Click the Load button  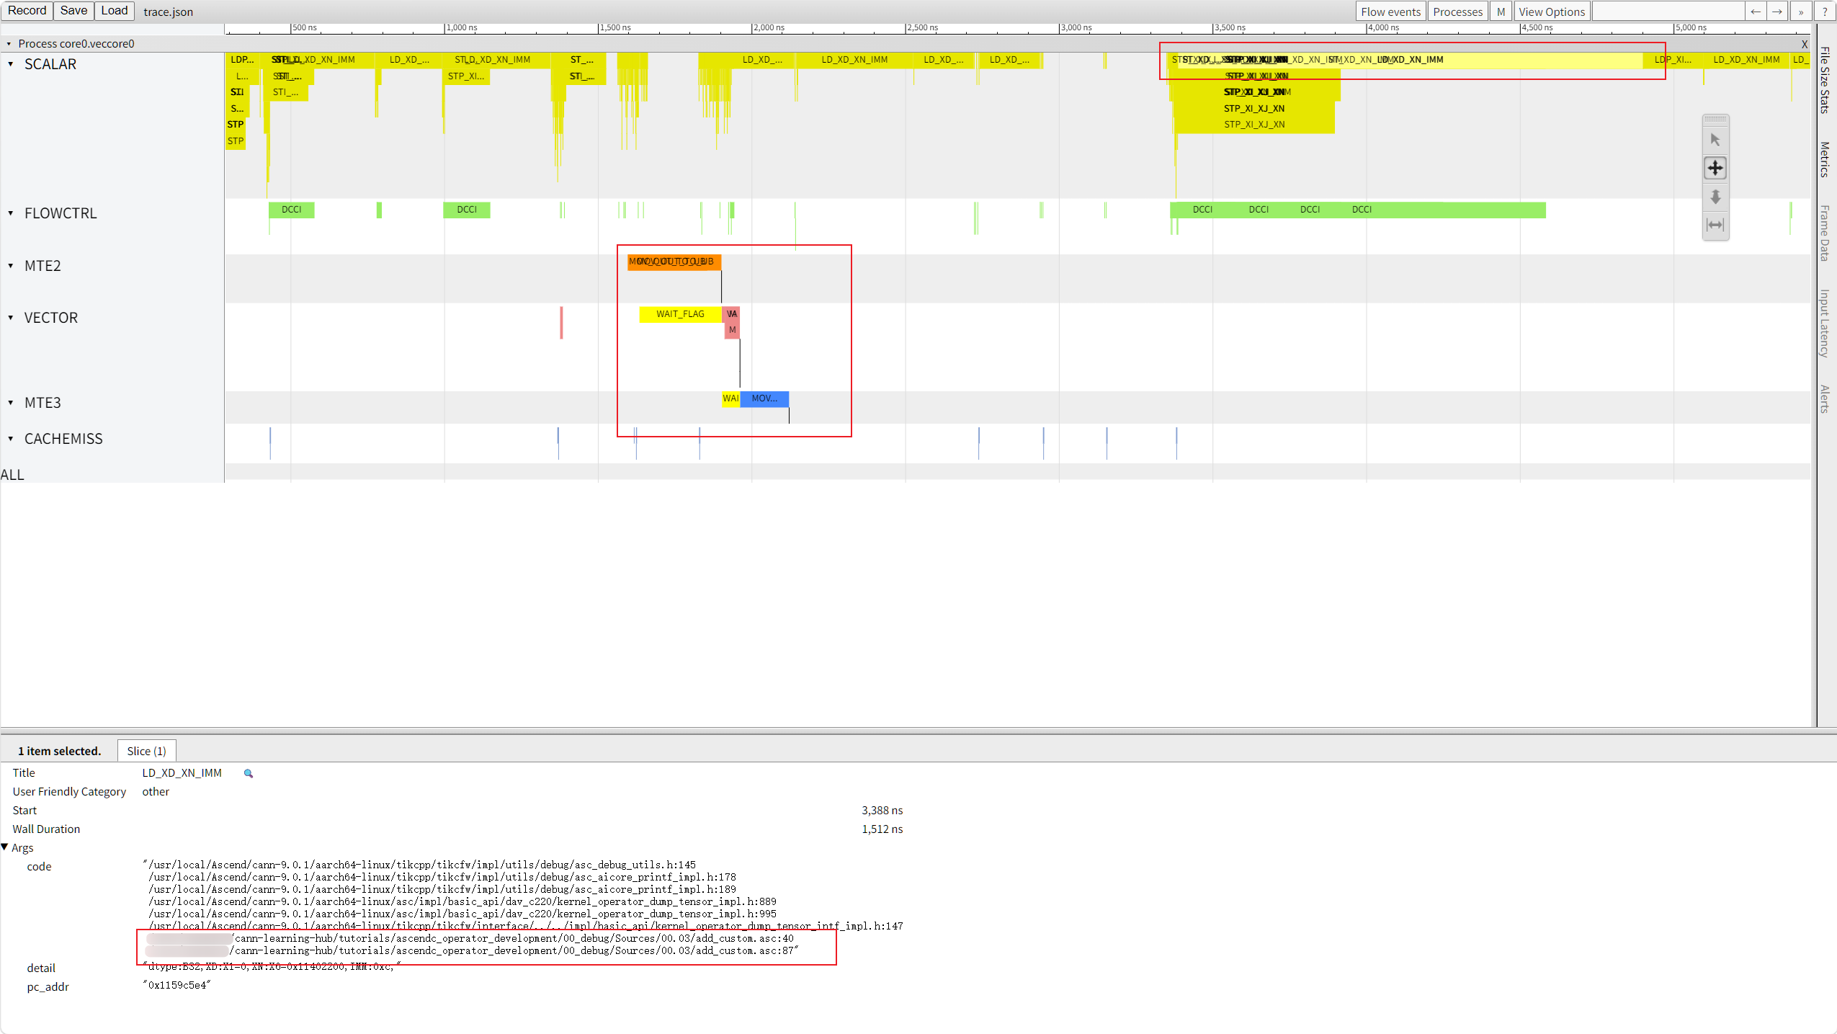tap(114, 11)
